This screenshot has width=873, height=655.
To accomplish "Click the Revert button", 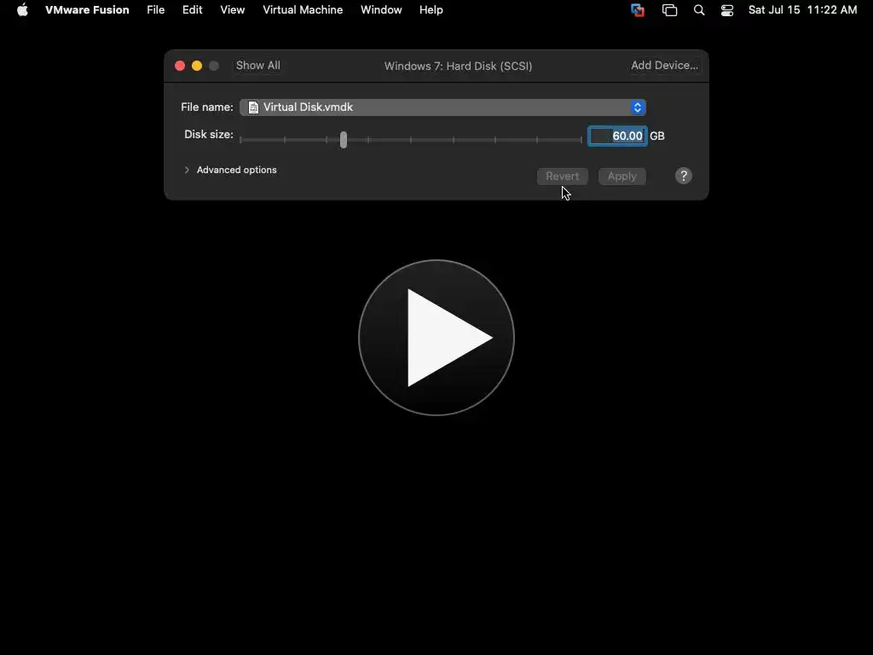I will coord(563,176).
